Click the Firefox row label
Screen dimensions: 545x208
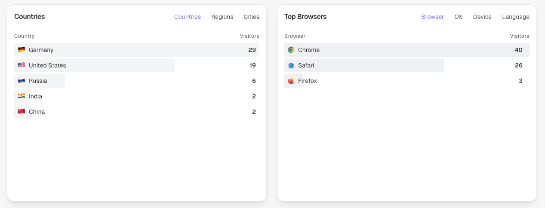(307, 81)
